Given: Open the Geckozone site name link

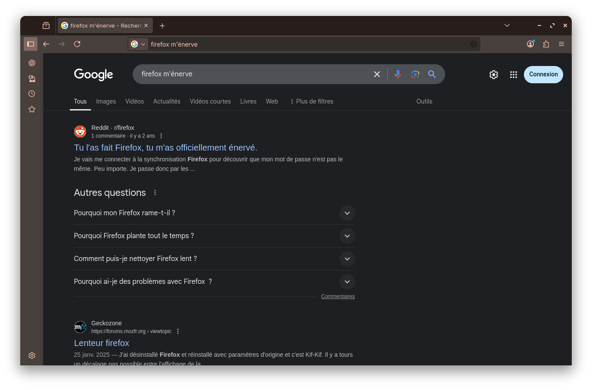Looking at the screenshot, I should [106, 323].
